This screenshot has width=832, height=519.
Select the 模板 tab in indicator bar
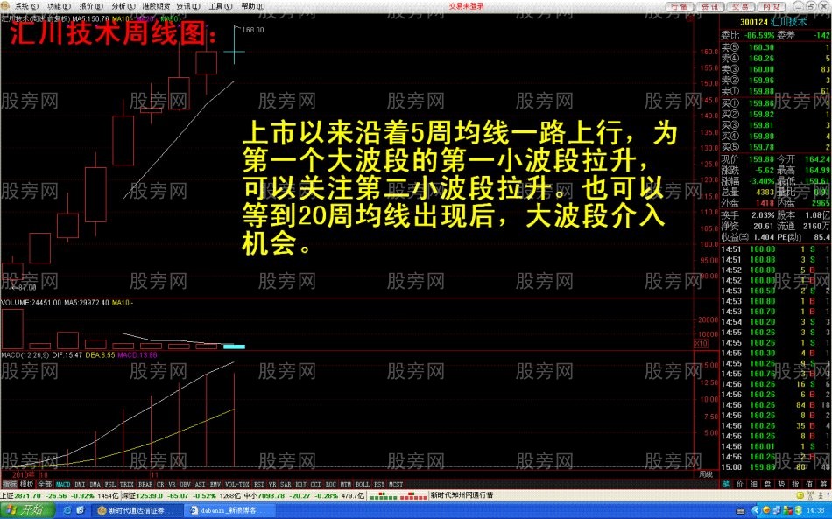point(26,484)
